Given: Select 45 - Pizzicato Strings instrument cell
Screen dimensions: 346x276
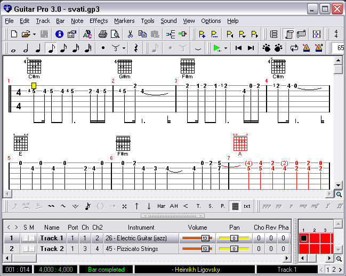Looking at the screenshot, I should [141, 249].
